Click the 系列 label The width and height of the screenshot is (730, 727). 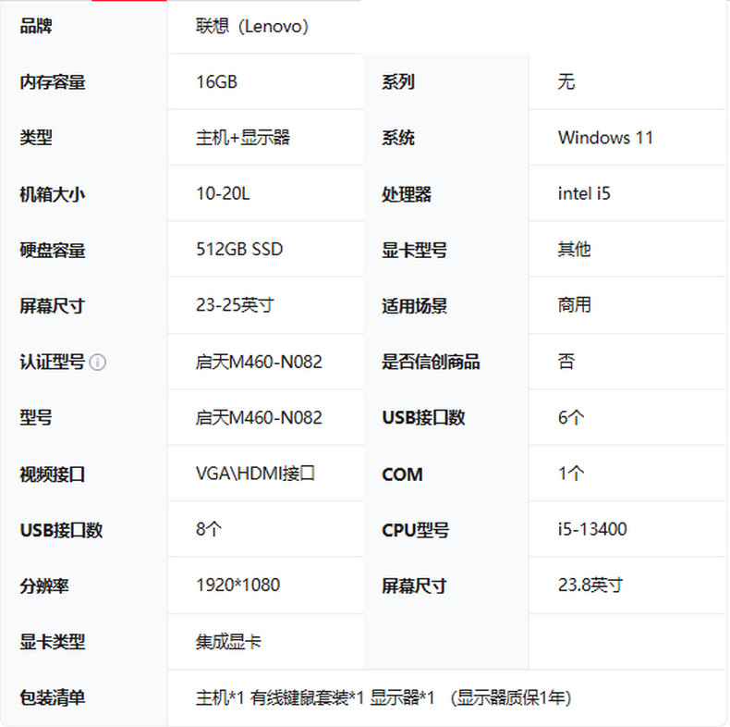[398, 82]
